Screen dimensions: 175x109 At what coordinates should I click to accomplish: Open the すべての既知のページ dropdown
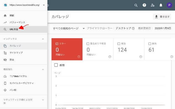pyautogui.click(x=69, y=28)
